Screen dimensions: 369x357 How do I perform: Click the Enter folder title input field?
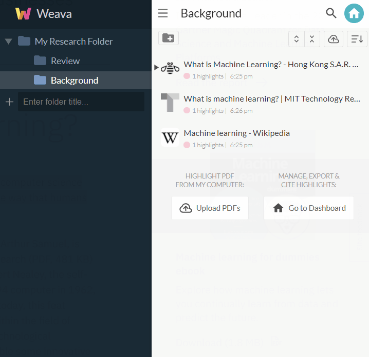pyautogui.click(x=81, y=102)
